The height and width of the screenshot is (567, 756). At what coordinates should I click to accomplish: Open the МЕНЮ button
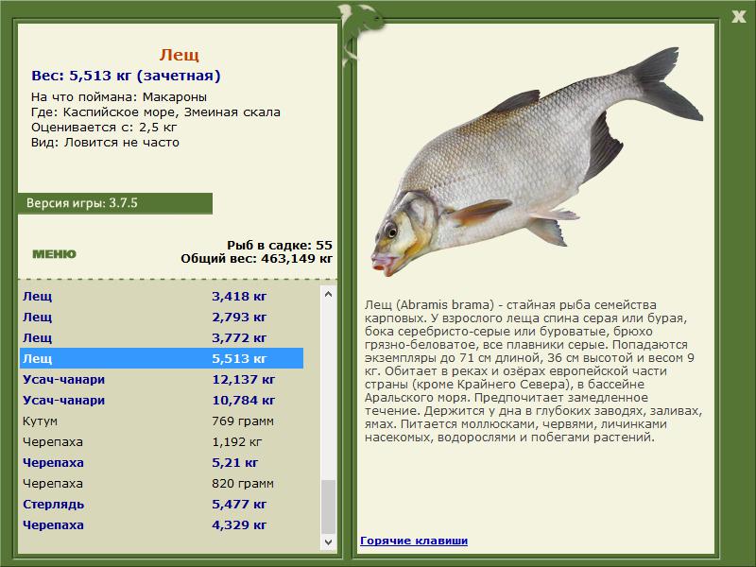(x=54, y=254)
